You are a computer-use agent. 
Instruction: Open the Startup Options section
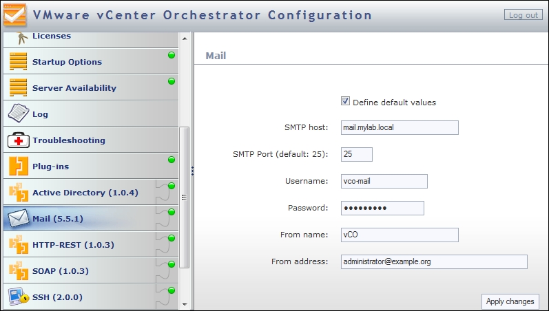[91, 61]
